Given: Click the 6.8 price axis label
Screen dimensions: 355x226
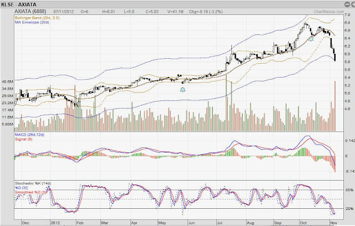Looking at the screenshot, I should point(347,23).
